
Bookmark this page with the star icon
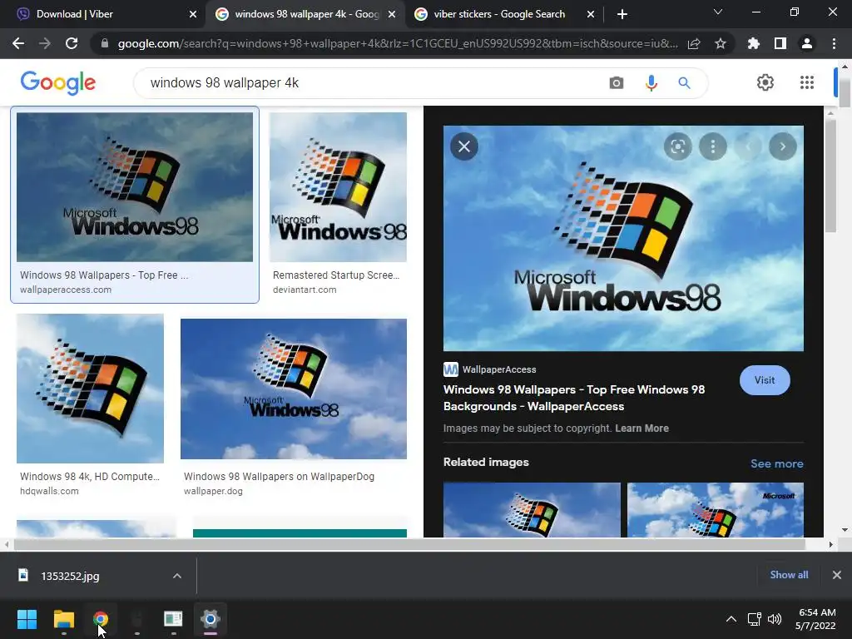pyautogui.click(x=721, y=43)
